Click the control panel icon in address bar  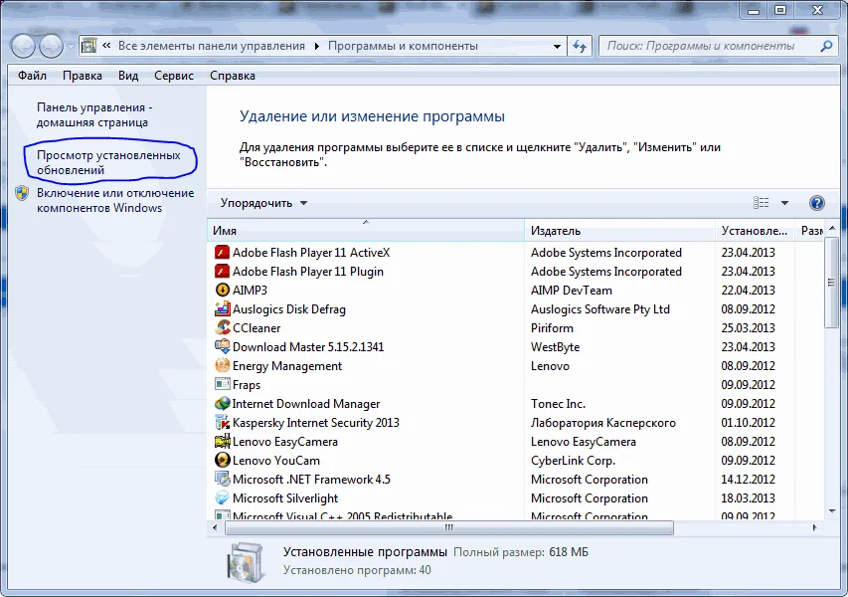click(x=88, y=46)
